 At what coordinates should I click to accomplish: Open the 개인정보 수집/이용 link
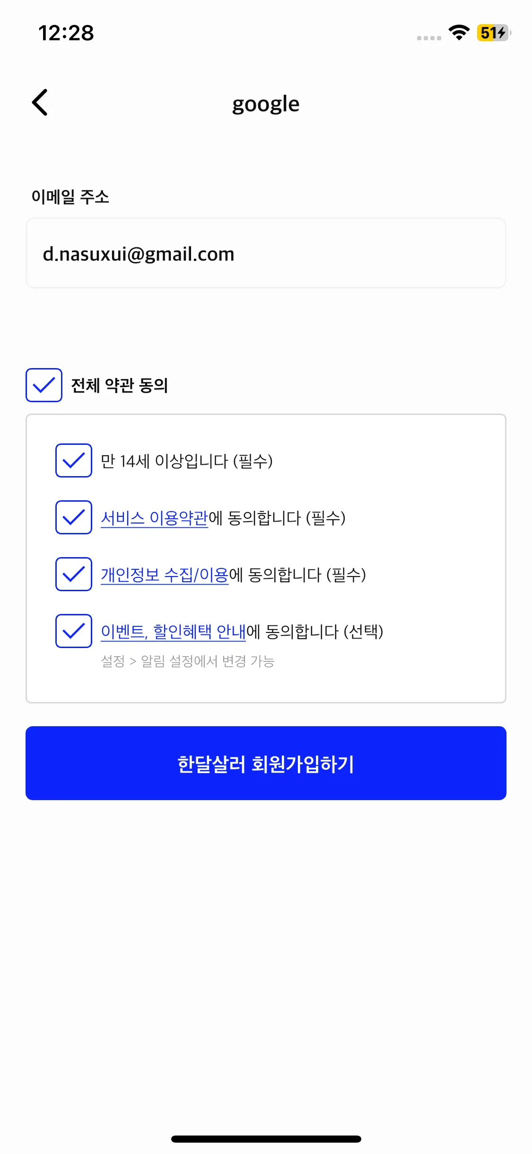(x=165, y=575)
